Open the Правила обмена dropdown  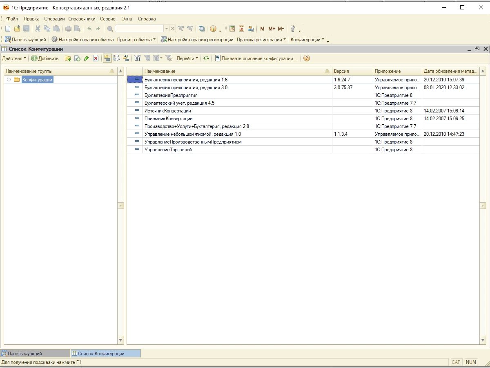pyautogui.click(x=136, y=40)
